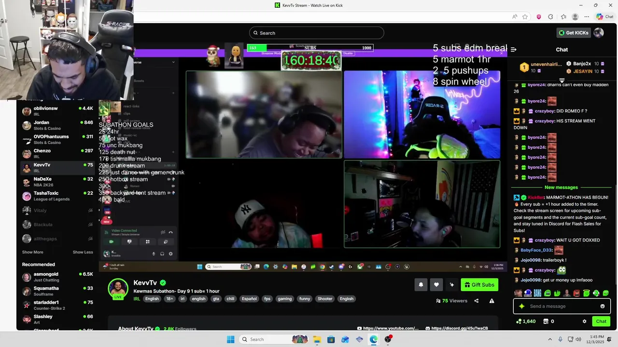618x347 pixels.
Task: Click the notification bell icon for KevvTv
Action: pyautogui.click(x=421, y=285)
